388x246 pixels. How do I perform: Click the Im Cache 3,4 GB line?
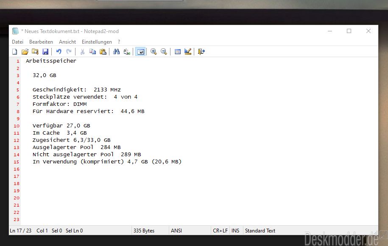tap(60, 133)
